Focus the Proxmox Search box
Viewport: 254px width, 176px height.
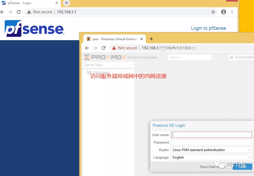coord(190,57)
